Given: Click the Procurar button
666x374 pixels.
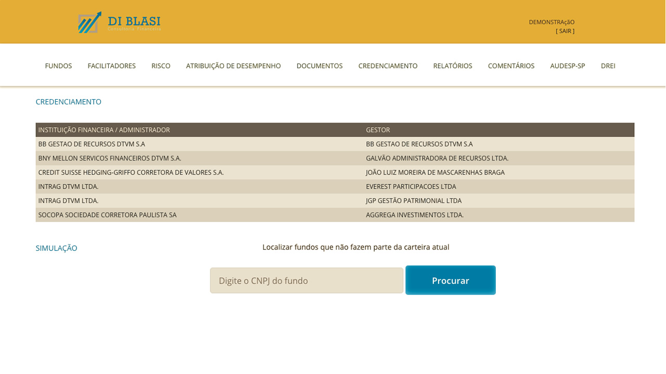Looking at the screenshot, I should 451,280.
